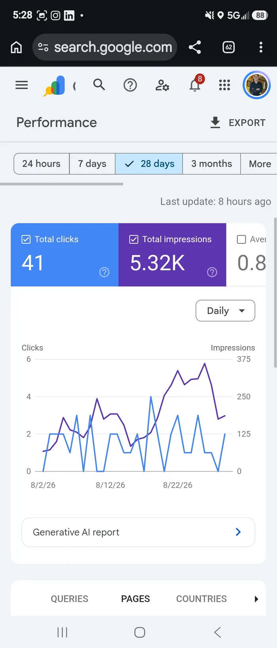Click the 8/22/26 chart axis label
This screenshot has width=277, height=648.
[x=178, y=485]
